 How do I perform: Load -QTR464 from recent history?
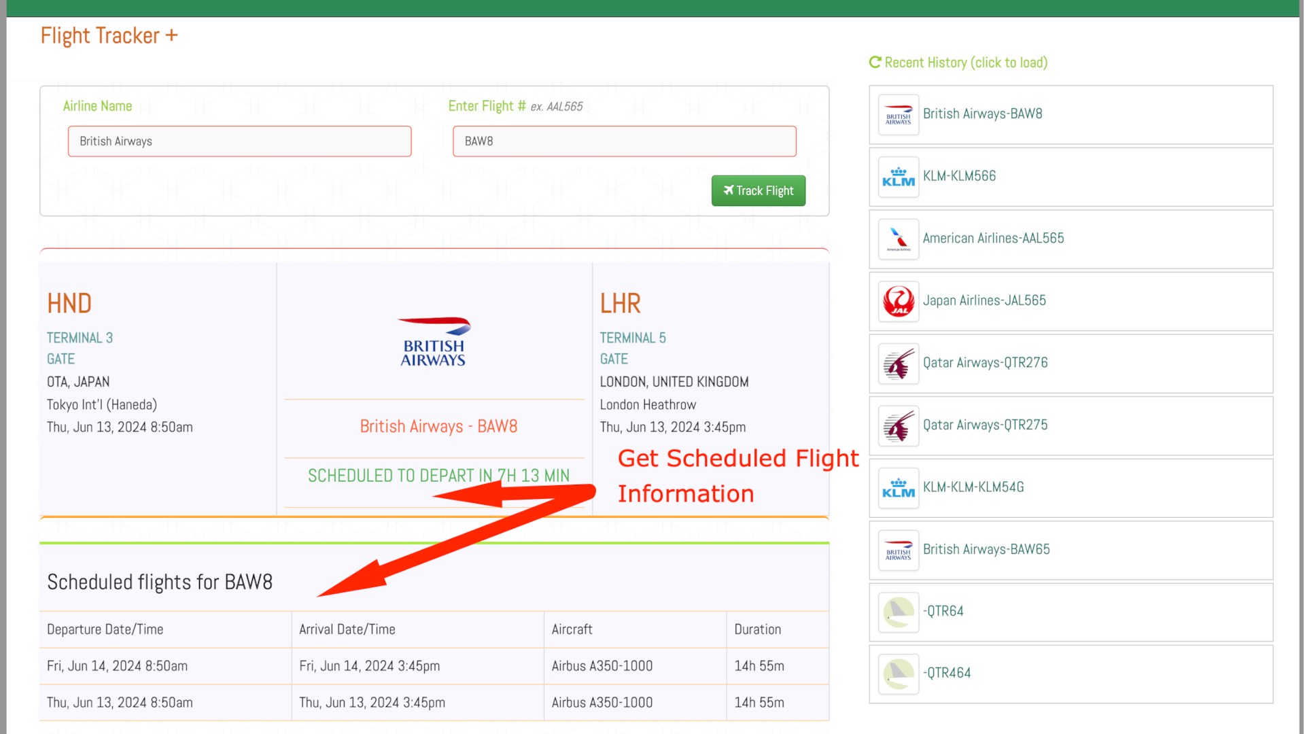pyautogui.click(x=1071, y=674)
